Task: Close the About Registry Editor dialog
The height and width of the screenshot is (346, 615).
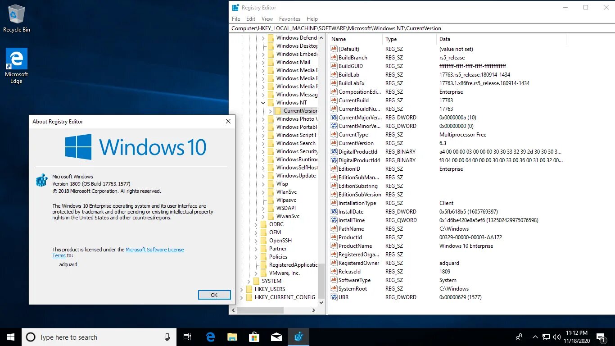Action: [x=228, y=121]
